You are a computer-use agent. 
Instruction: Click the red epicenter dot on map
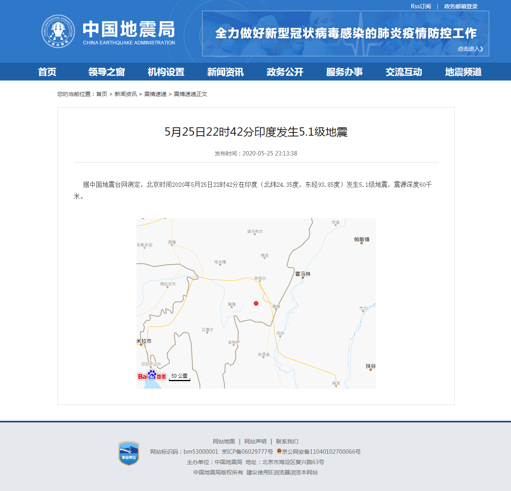[256, 303]
